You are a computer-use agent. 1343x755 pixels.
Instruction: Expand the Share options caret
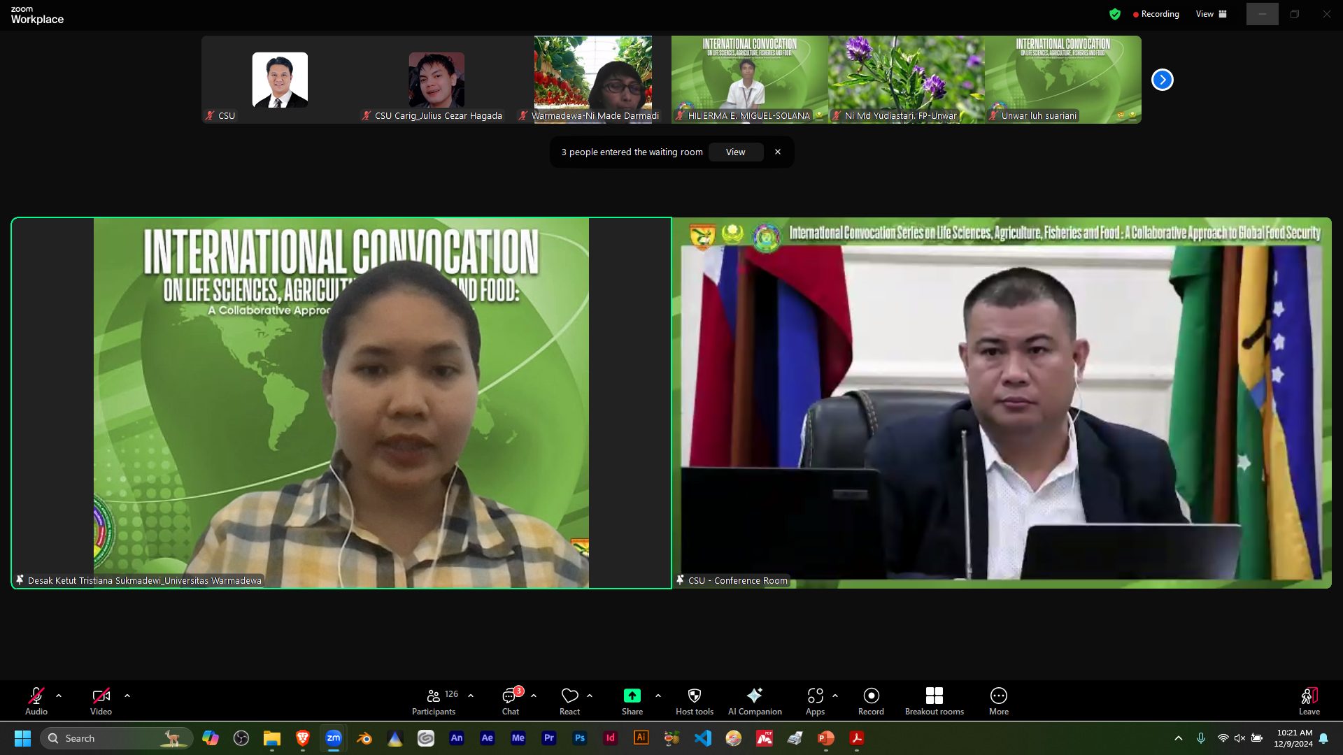tap(658, 696)
